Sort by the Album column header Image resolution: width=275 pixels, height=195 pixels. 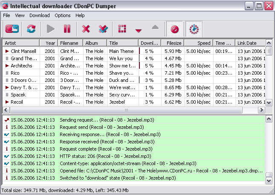[95, 43]
